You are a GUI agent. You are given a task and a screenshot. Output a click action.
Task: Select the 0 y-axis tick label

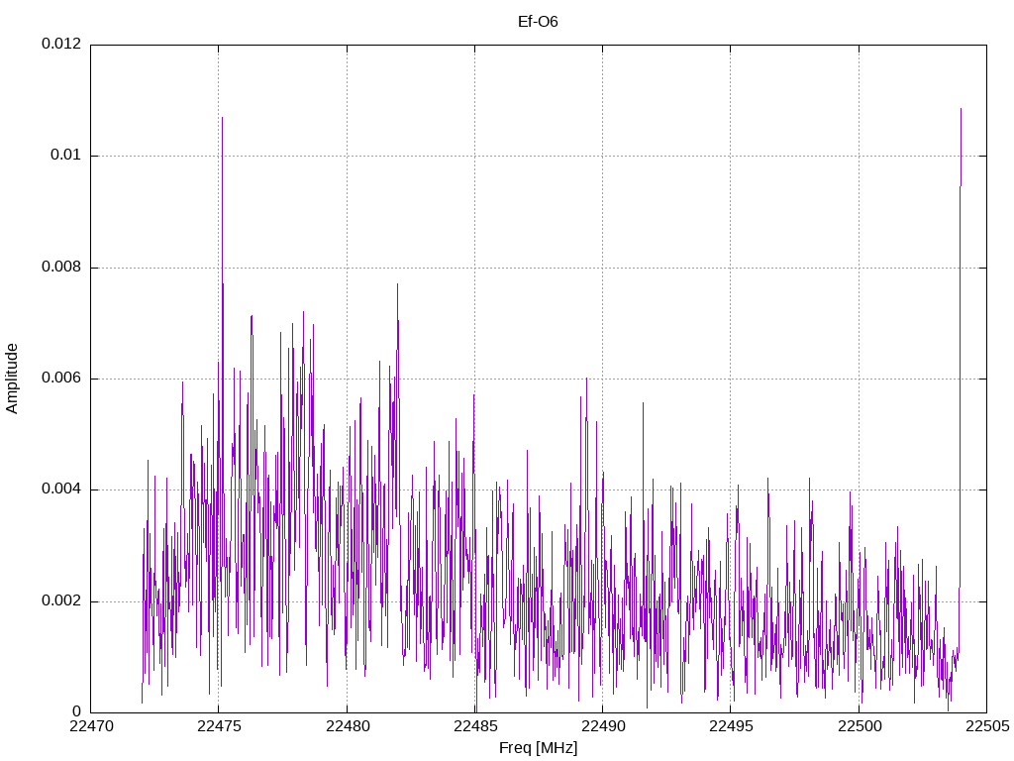[77, 711]
